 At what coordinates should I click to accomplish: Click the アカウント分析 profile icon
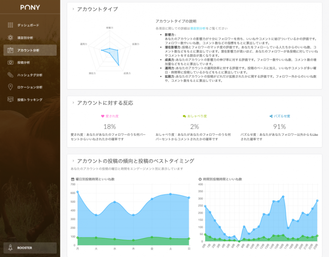tap(10, 50)
